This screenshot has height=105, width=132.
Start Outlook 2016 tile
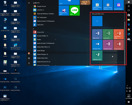pos(97,45)
